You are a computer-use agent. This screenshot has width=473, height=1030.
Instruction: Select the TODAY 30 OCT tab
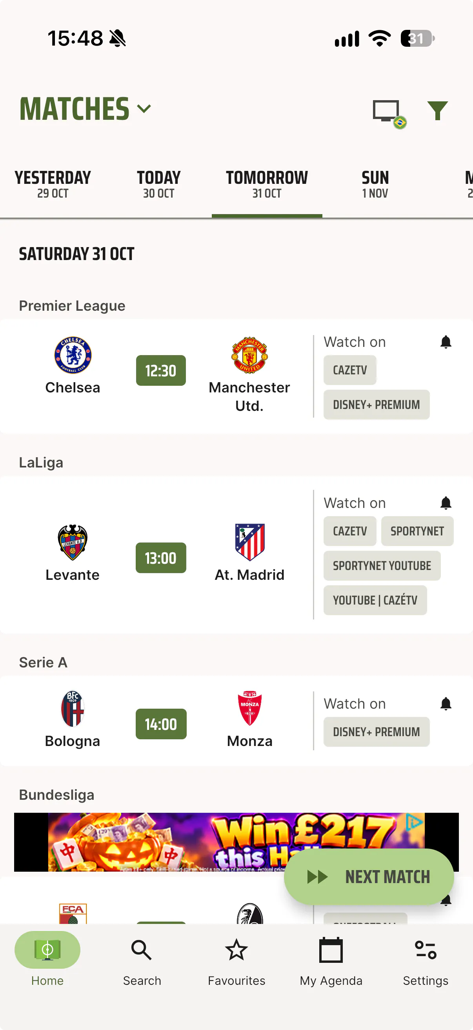[159, 184]
